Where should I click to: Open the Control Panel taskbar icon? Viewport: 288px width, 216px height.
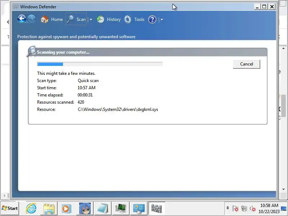(x=139, y=208)
